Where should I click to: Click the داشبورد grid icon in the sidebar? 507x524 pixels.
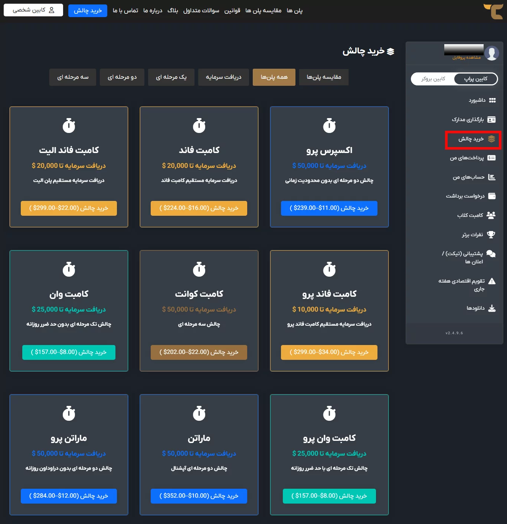(x=493, y=100)
